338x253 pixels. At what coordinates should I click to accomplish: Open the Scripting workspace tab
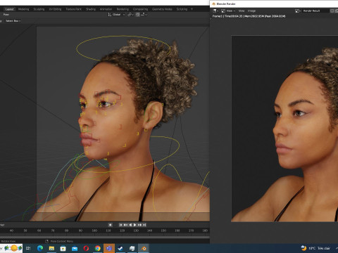pos(182,9)
